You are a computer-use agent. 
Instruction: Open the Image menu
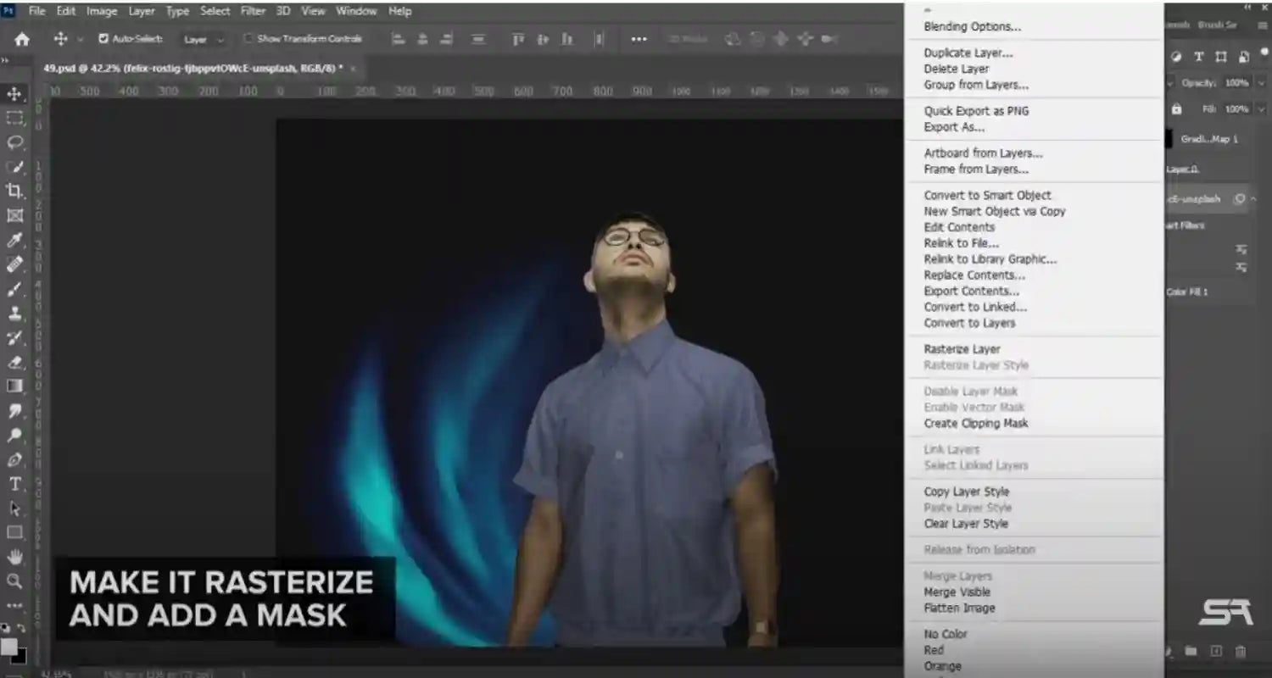[102, 11]
